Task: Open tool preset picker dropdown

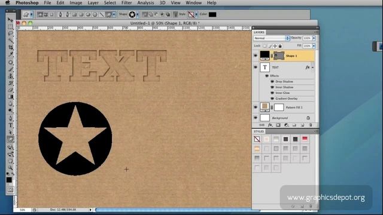Action: click(x=31, y=14)
